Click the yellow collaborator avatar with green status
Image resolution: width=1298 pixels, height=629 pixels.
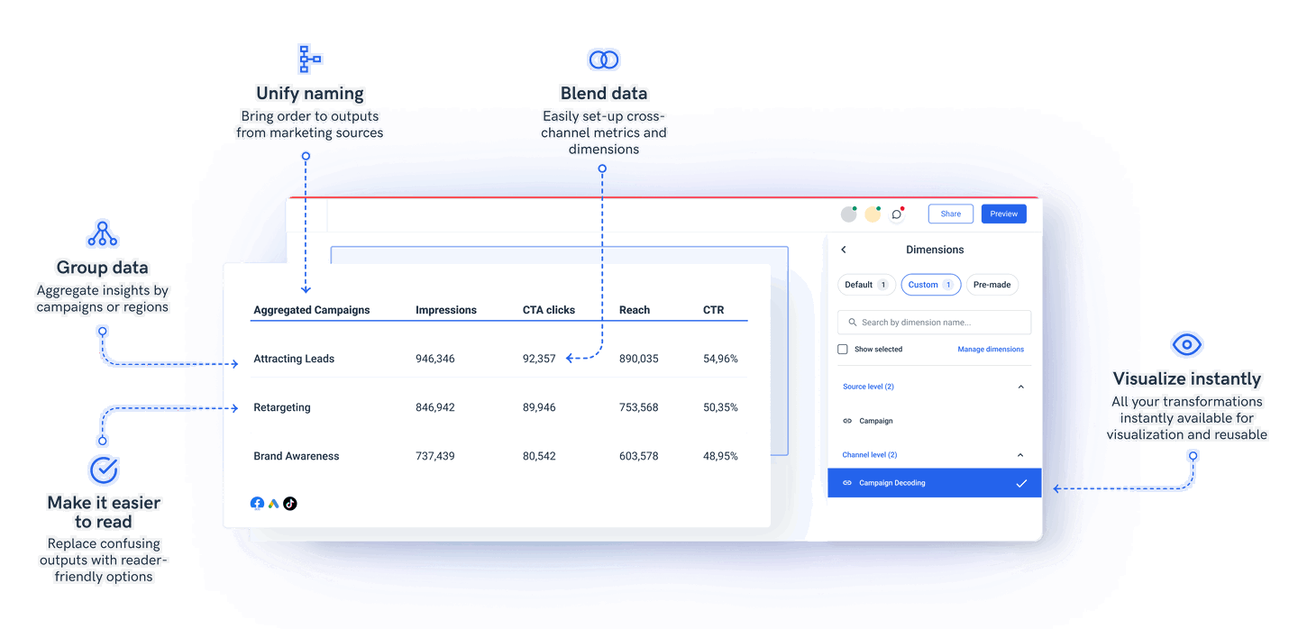pos(872,214)
